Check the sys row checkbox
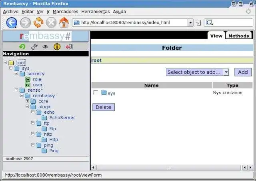 96,93
